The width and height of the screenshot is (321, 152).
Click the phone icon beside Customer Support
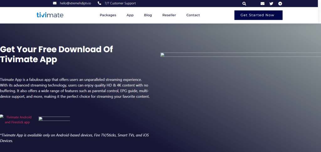pyautogui.click(x=99, y=3)
